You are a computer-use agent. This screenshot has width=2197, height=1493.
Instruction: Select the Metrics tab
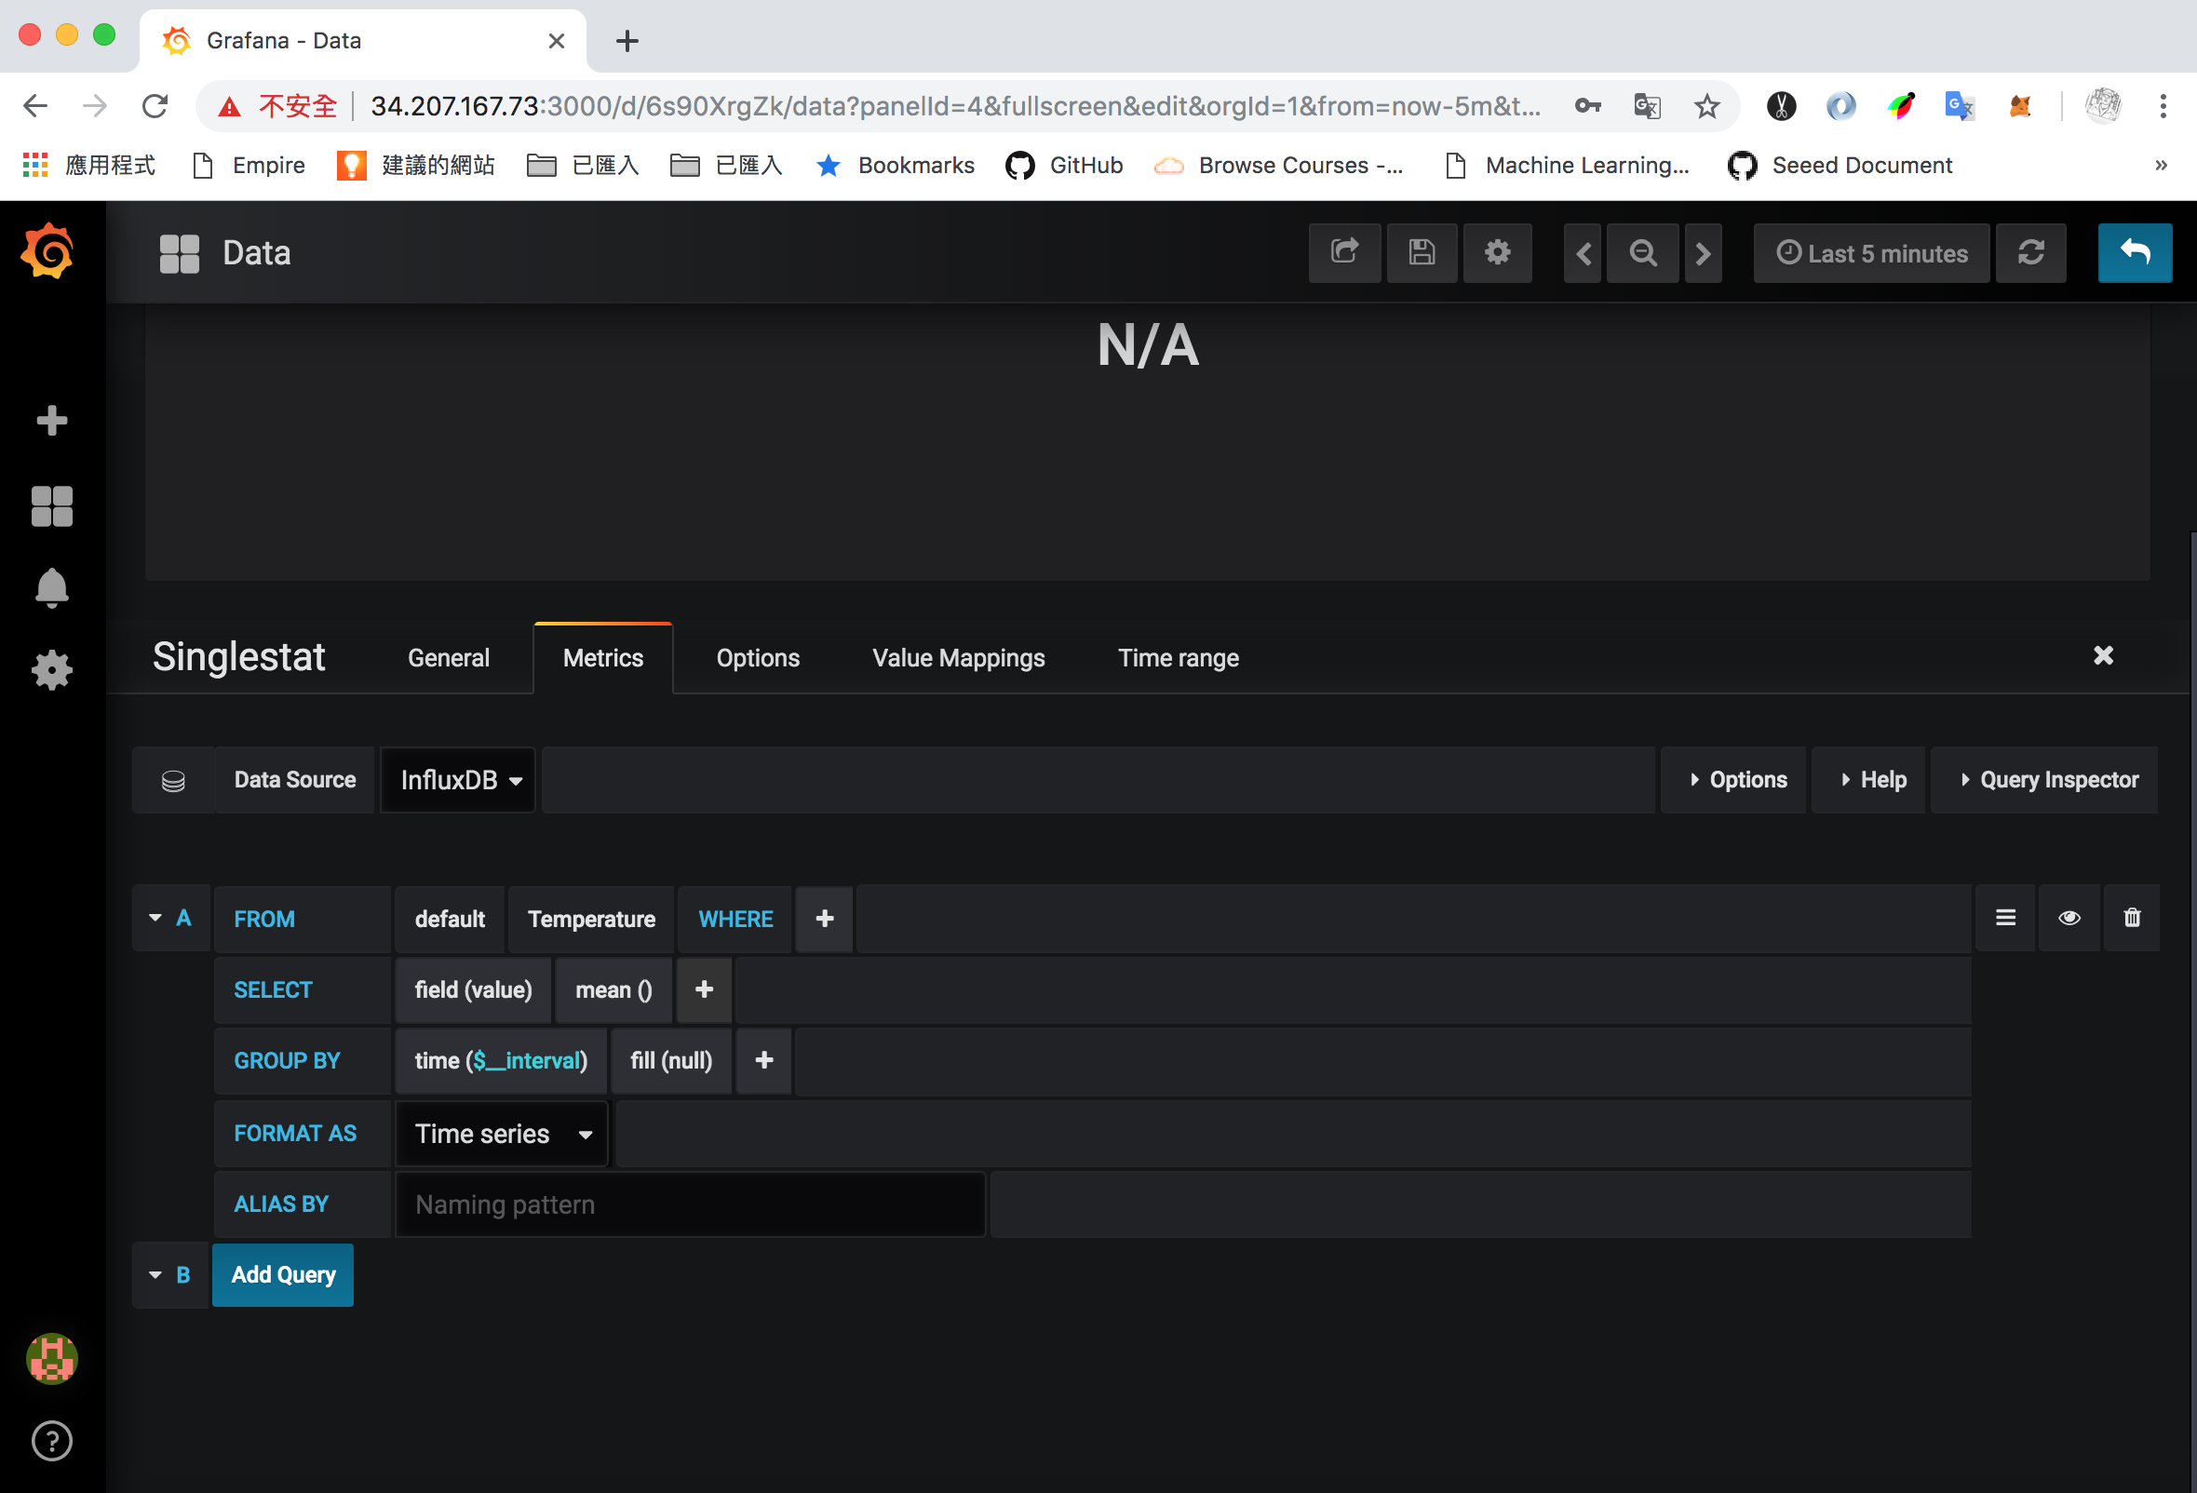coord(603,659)
